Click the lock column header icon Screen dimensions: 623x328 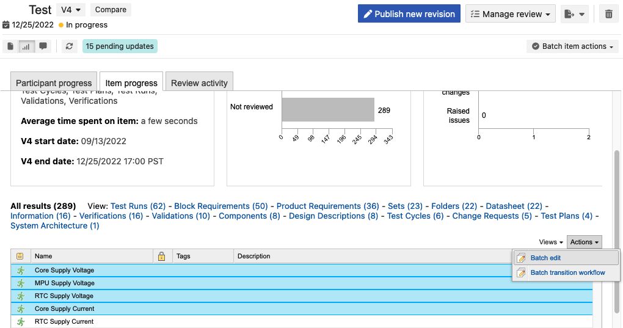(161, 257)
